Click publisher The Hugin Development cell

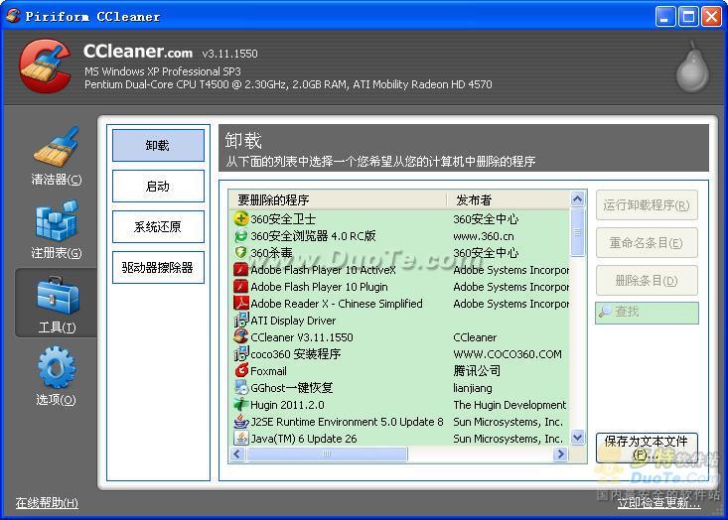(x=510, y=405)
